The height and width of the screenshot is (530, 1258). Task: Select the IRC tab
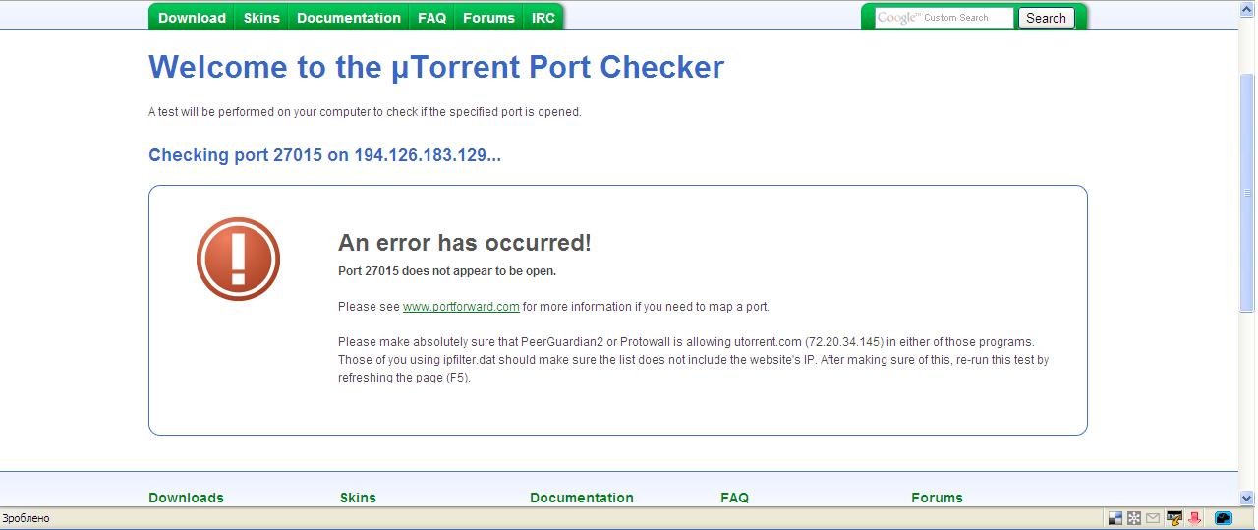point(543,18)
